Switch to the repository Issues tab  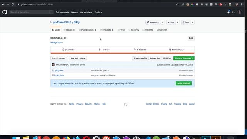click(69, 30)
